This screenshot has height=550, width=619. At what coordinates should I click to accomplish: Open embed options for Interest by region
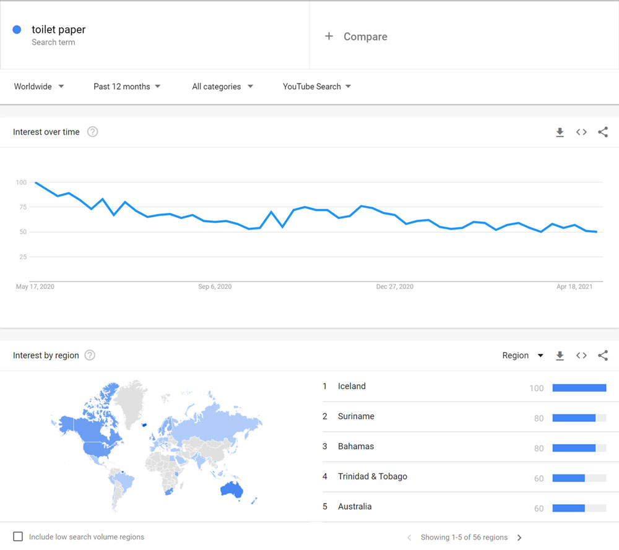click(x=581, y=355)
